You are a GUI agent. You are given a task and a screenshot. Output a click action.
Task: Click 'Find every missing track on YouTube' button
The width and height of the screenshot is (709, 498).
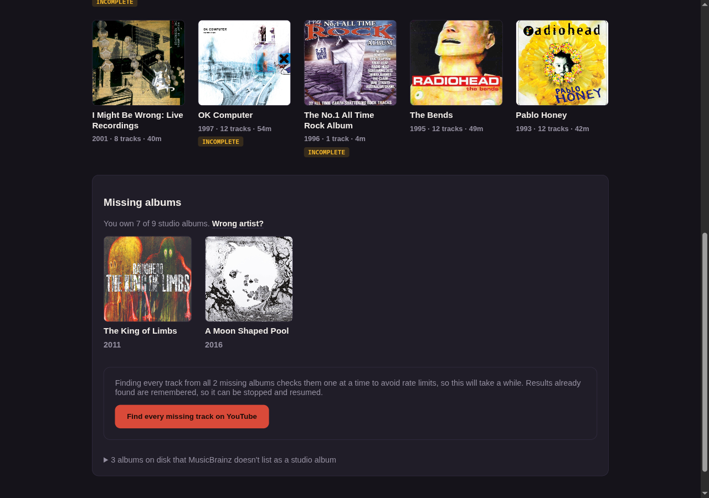pos(192,417)
